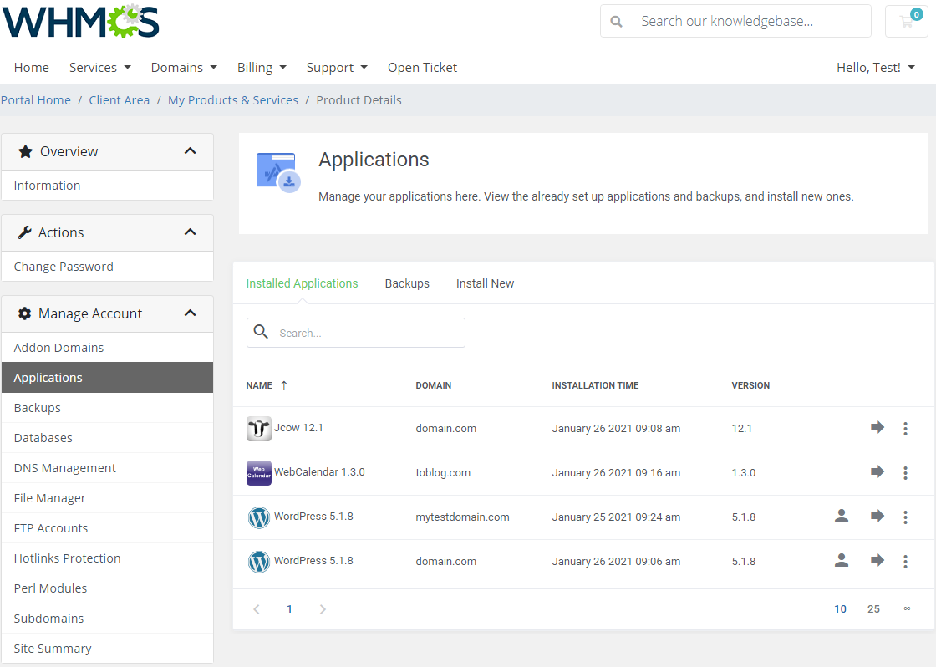Open Site Summary in sidebar

click(108, 649)
